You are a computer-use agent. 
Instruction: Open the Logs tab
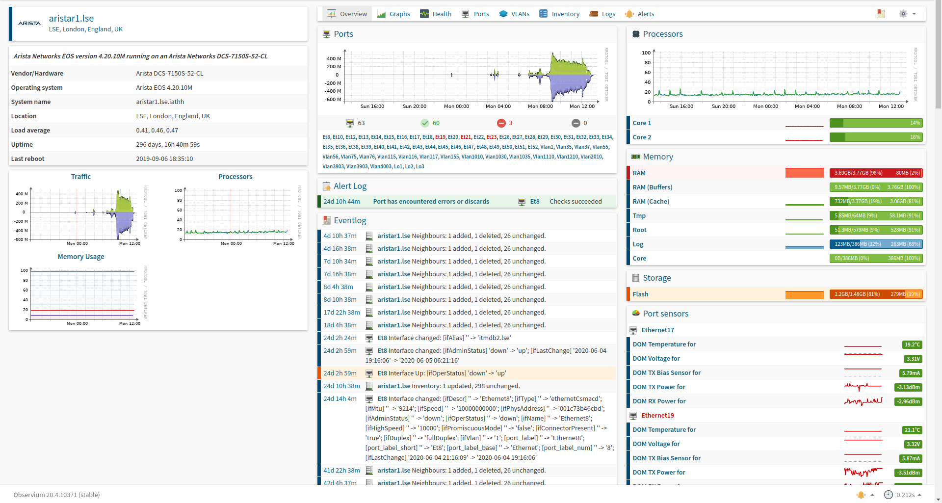coord(602,14)
